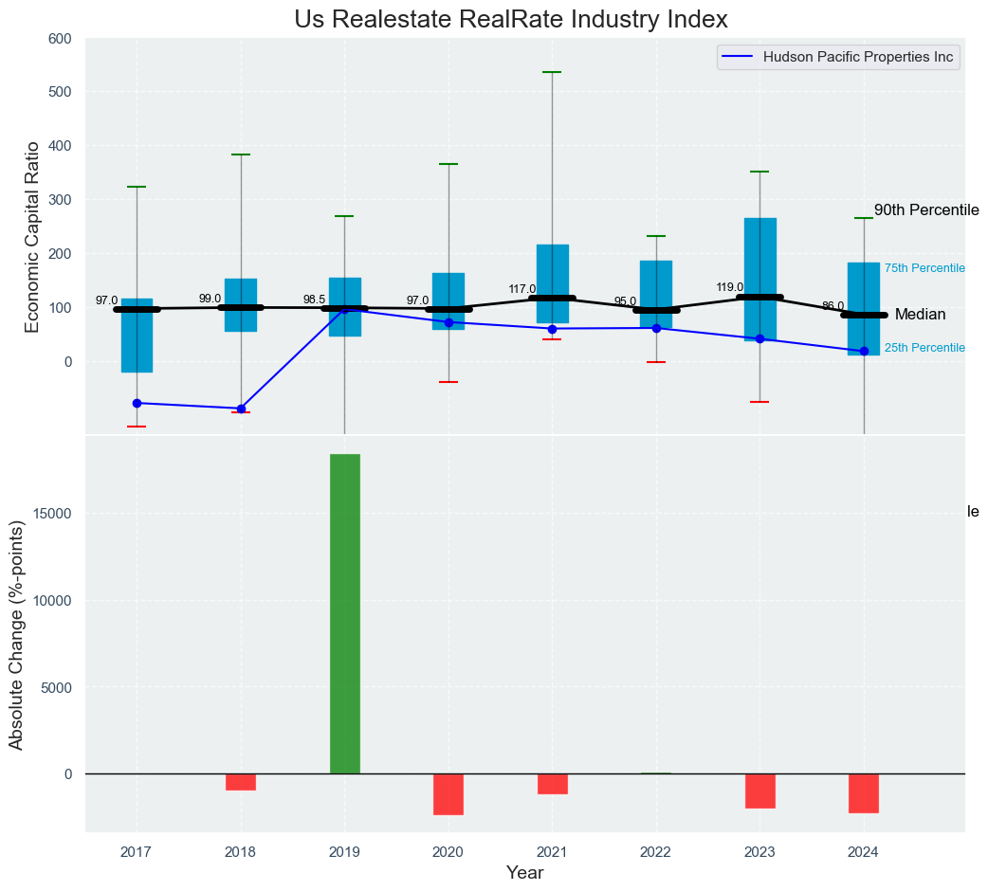
Task: Click the 25th Percentile annotation
Action: [924, 349]
